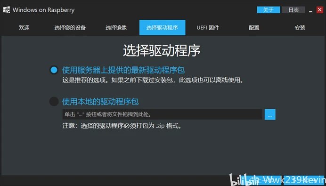Open the 关于 (About) button

269,10
